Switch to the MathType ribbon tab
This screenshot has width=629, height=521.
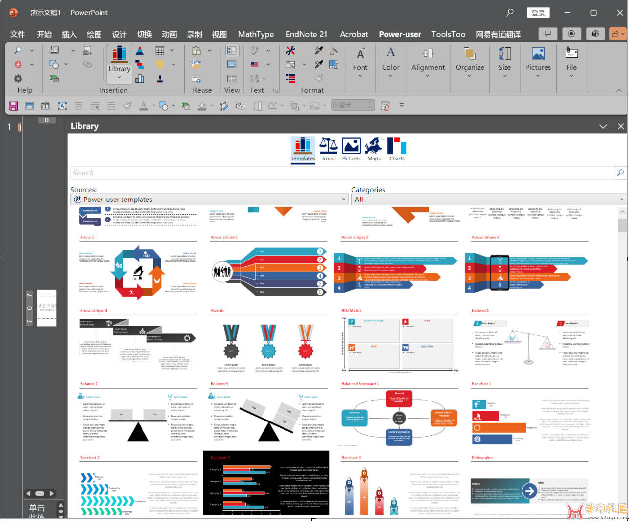(x=256, y=34)
